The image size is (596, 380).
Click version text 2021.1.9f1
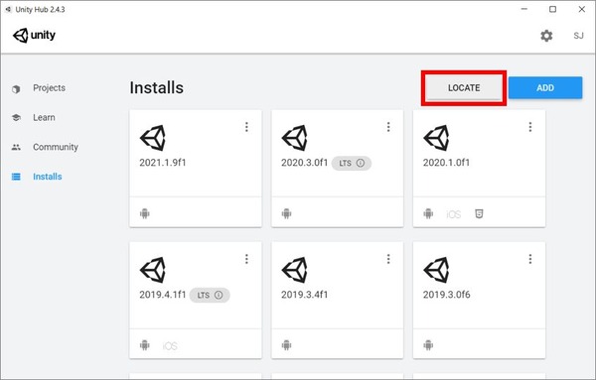163,163
